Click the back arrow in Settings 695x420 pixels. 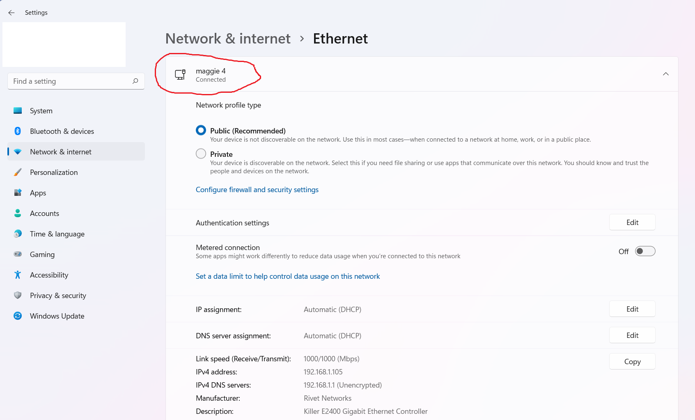[x=11, y=13]
